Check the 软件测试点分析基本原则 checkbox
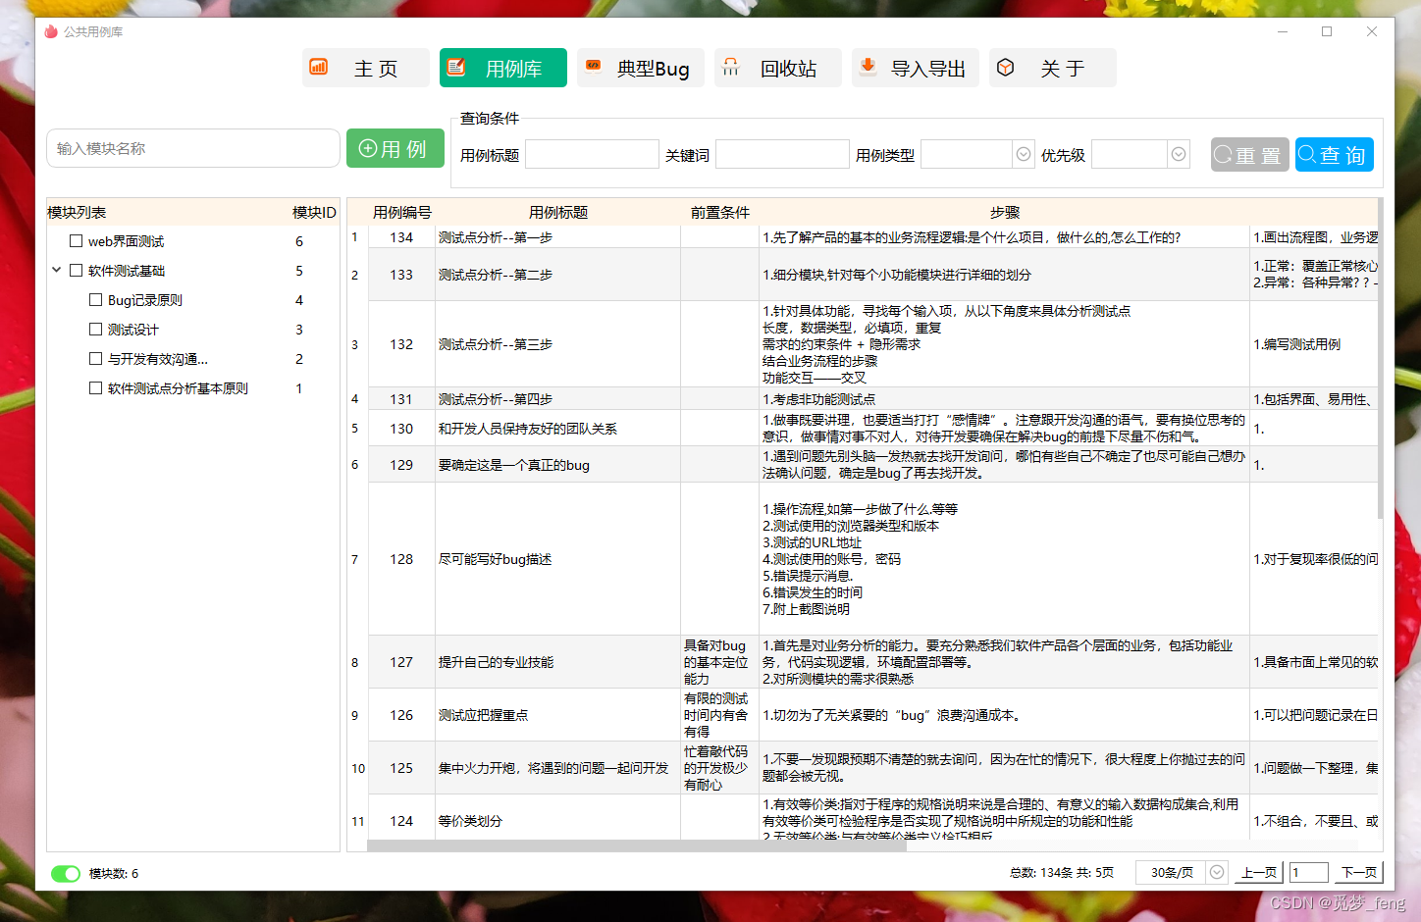This screenshot has width=1421, height=922. (x=95, y=387)
